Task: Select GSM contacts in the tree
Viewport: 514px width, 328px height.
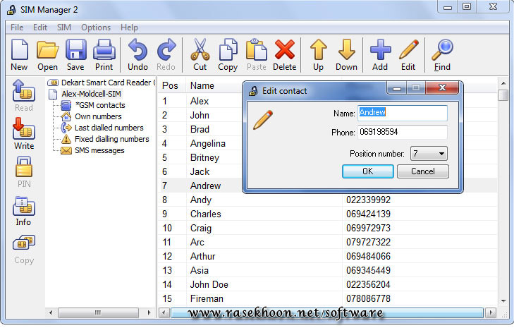Action: pyautogui.click(x=100, y=105)
